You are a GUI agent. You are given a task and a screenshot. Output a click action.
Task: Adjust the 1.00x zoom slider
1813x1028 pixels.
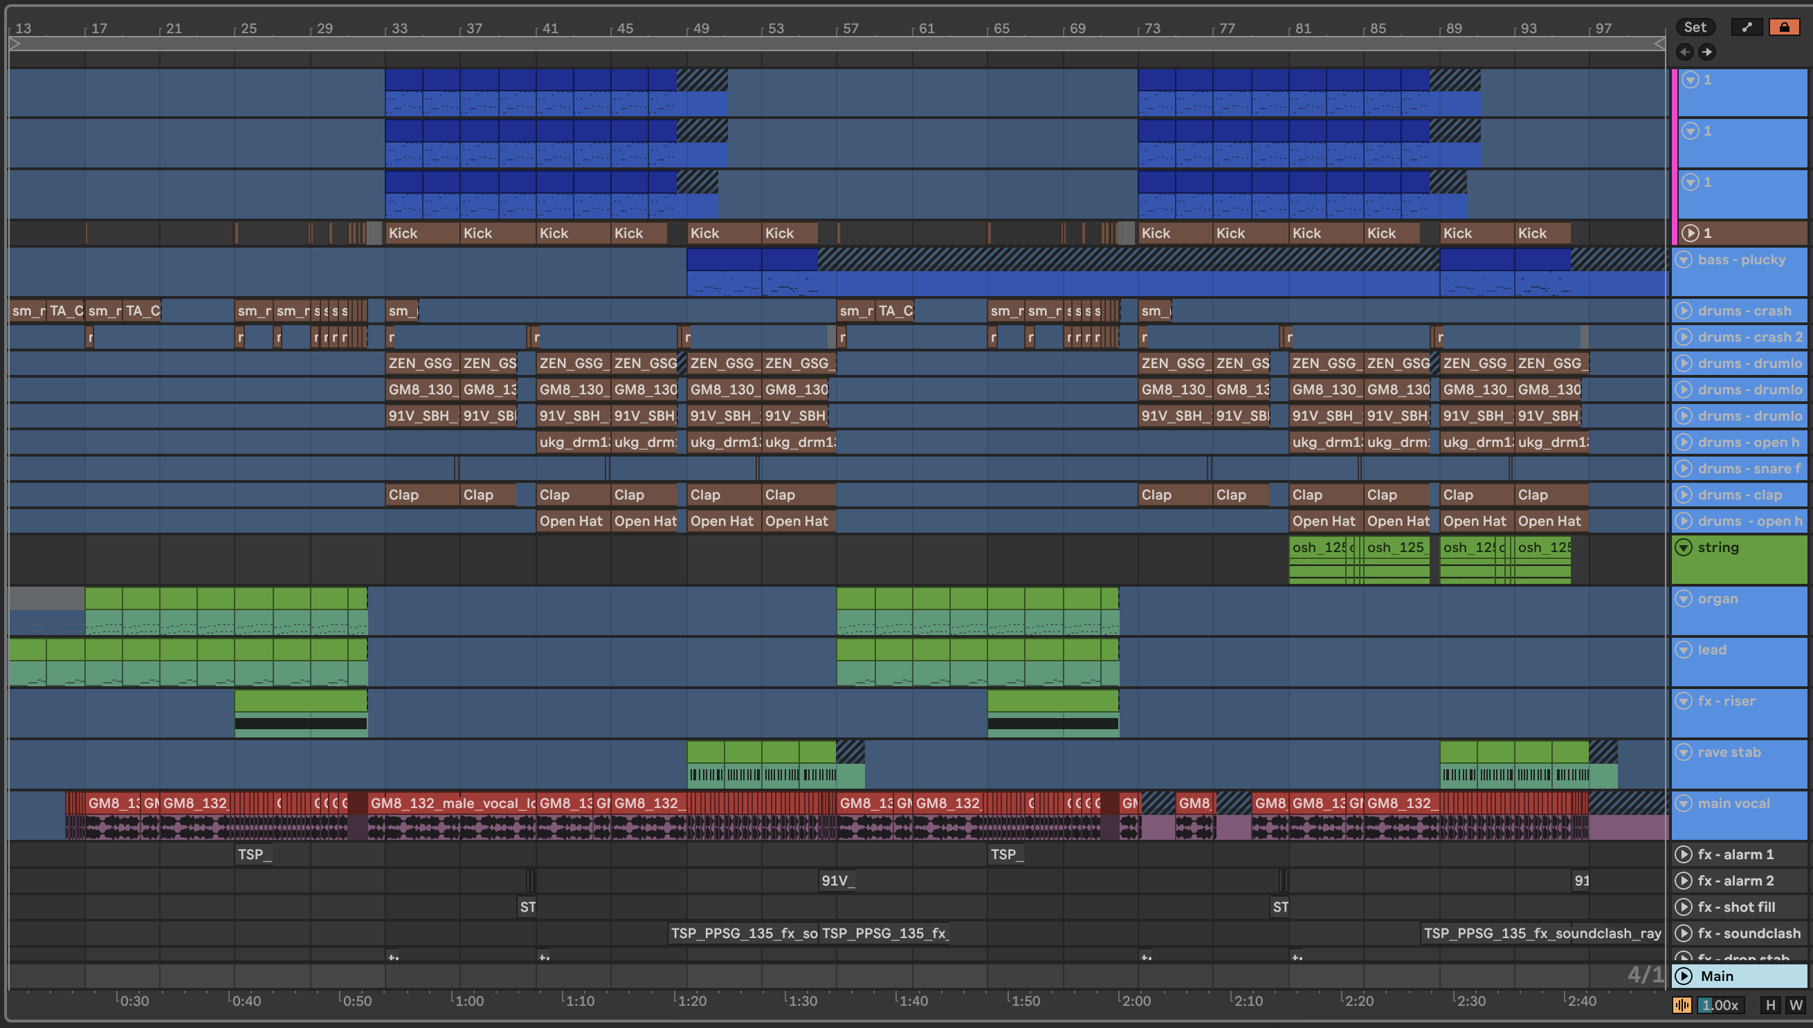pyautogui.click(x=1720, y=1004)
